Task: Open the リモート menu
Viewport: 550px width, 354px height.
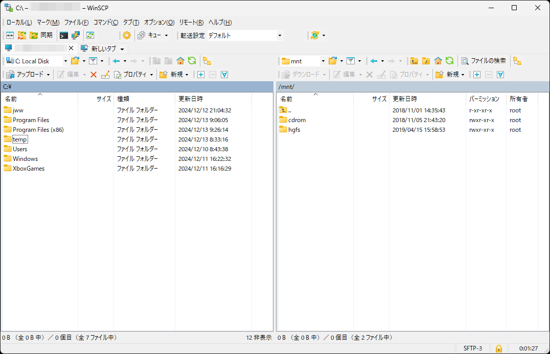Action: point(191,22)
